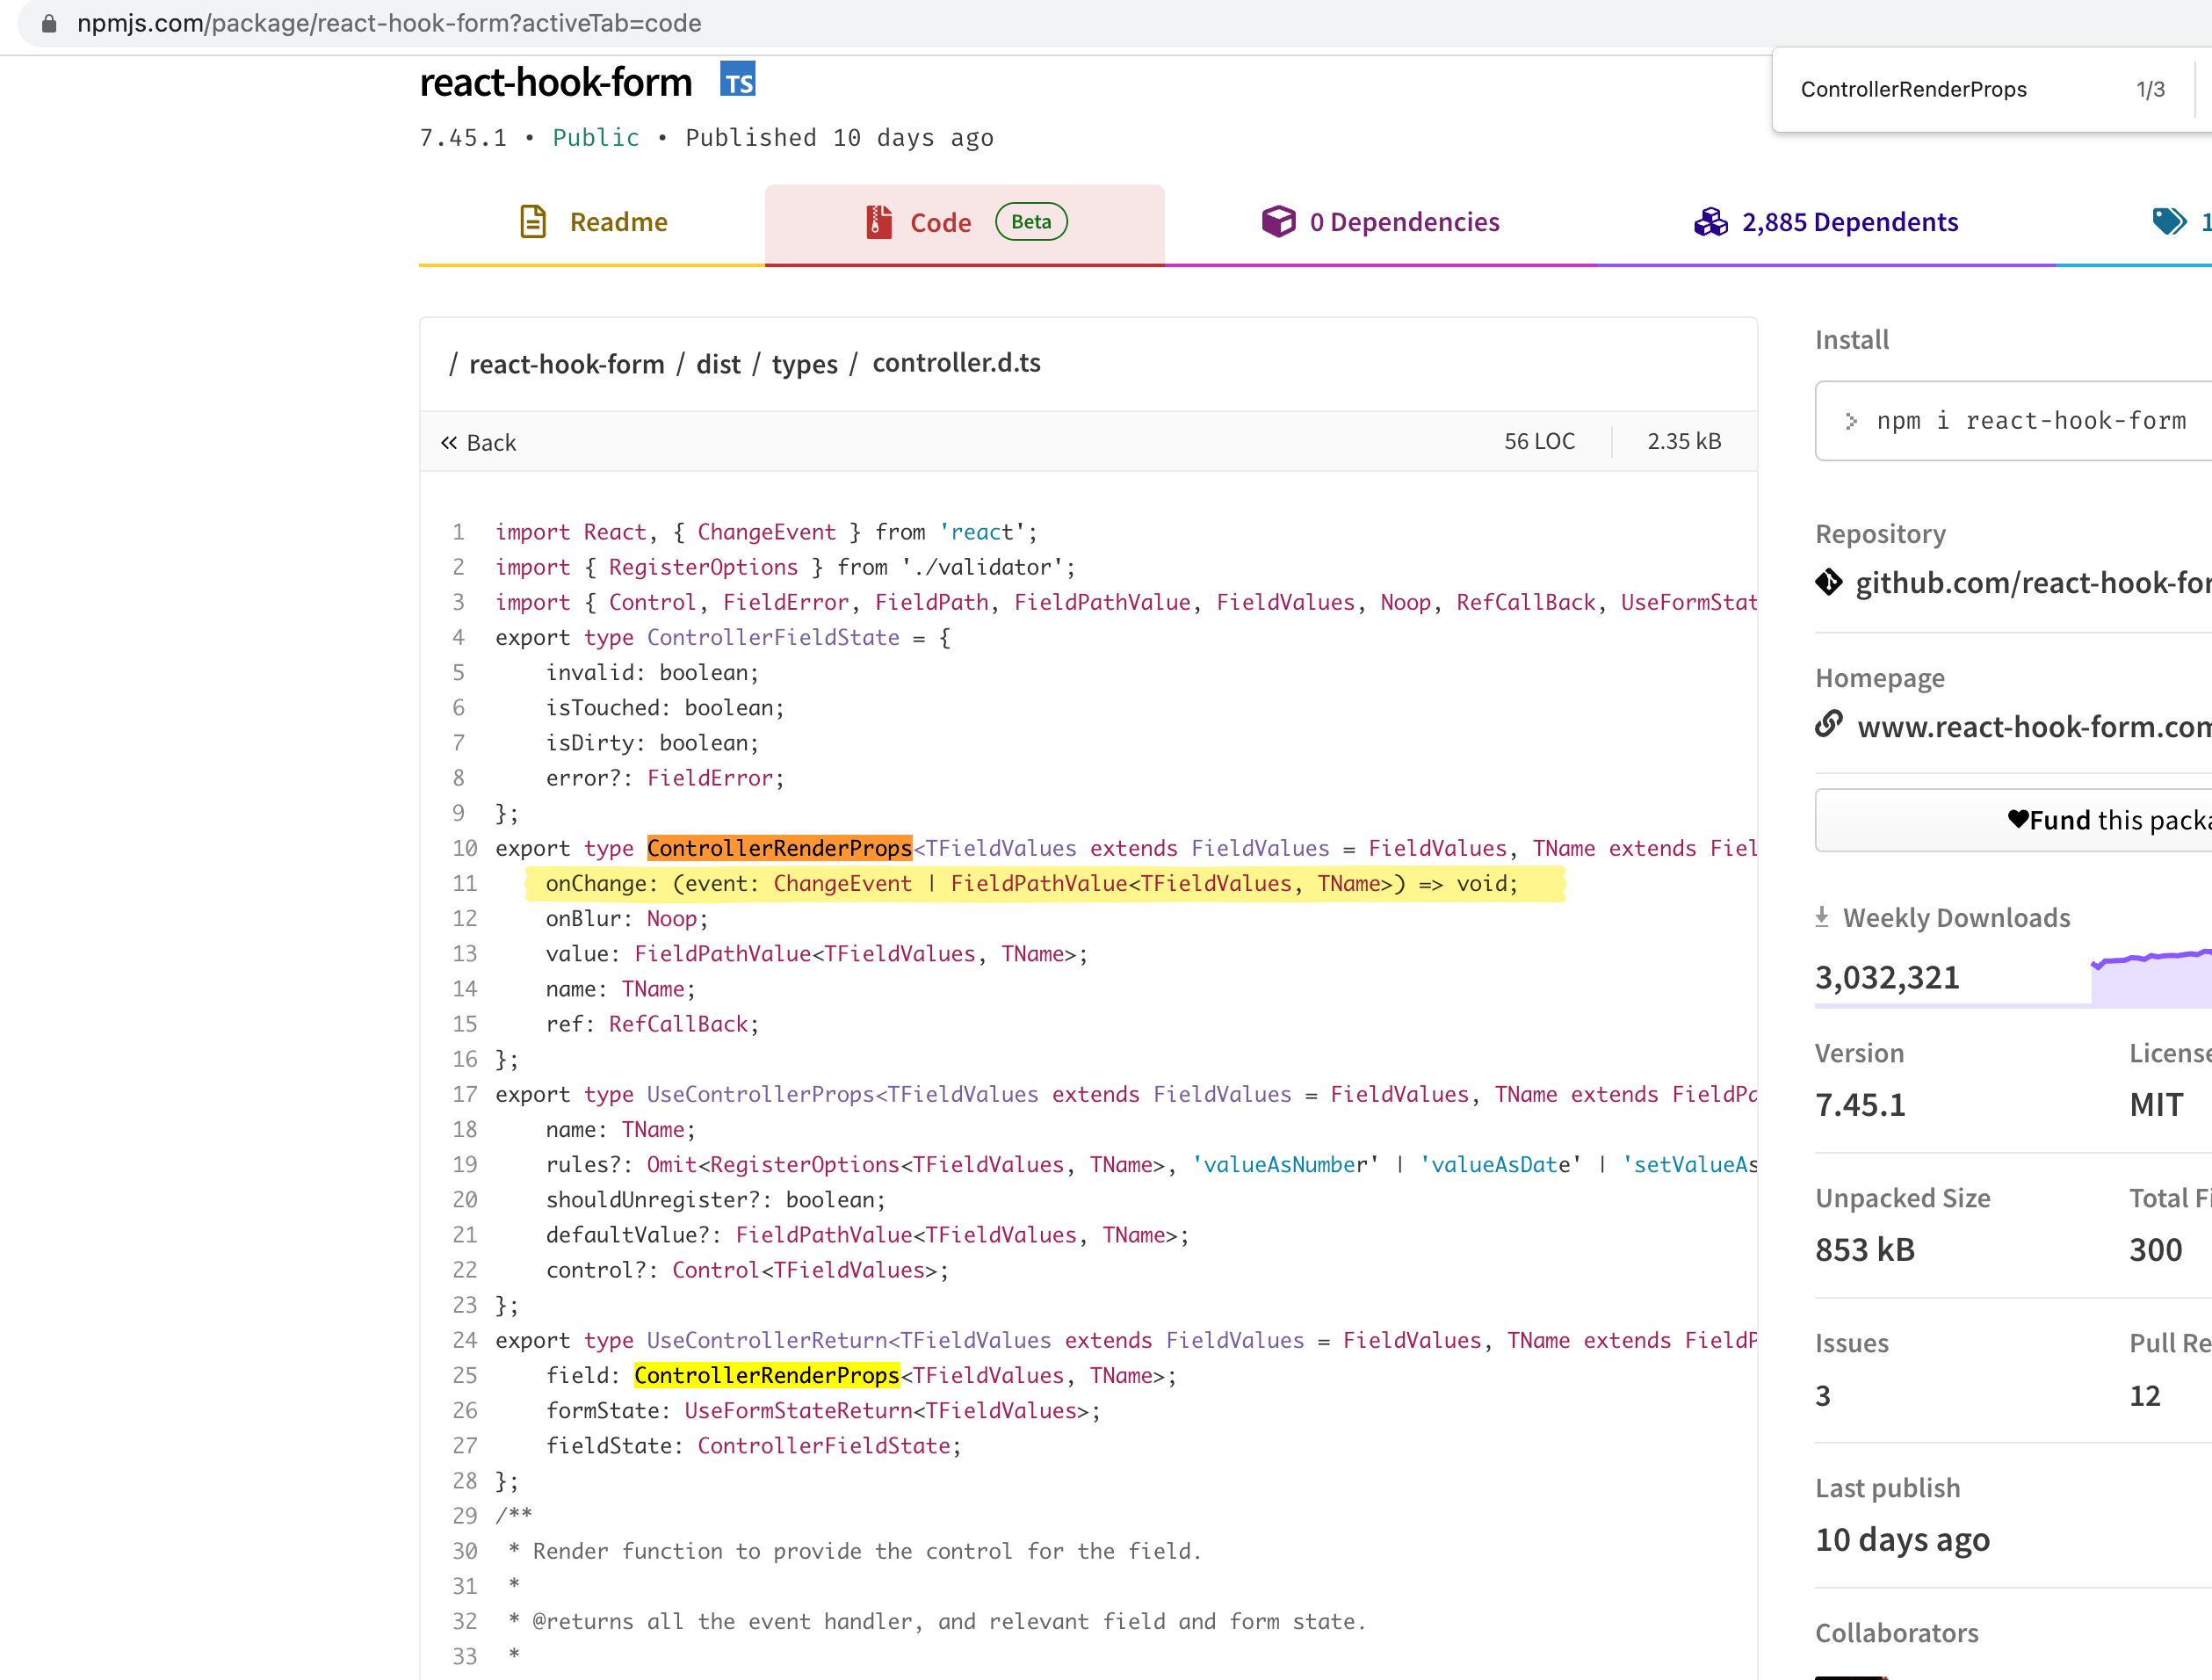Click Back to return to the file list
This screenshot has width=2212, height=1680.
(479, 441)
